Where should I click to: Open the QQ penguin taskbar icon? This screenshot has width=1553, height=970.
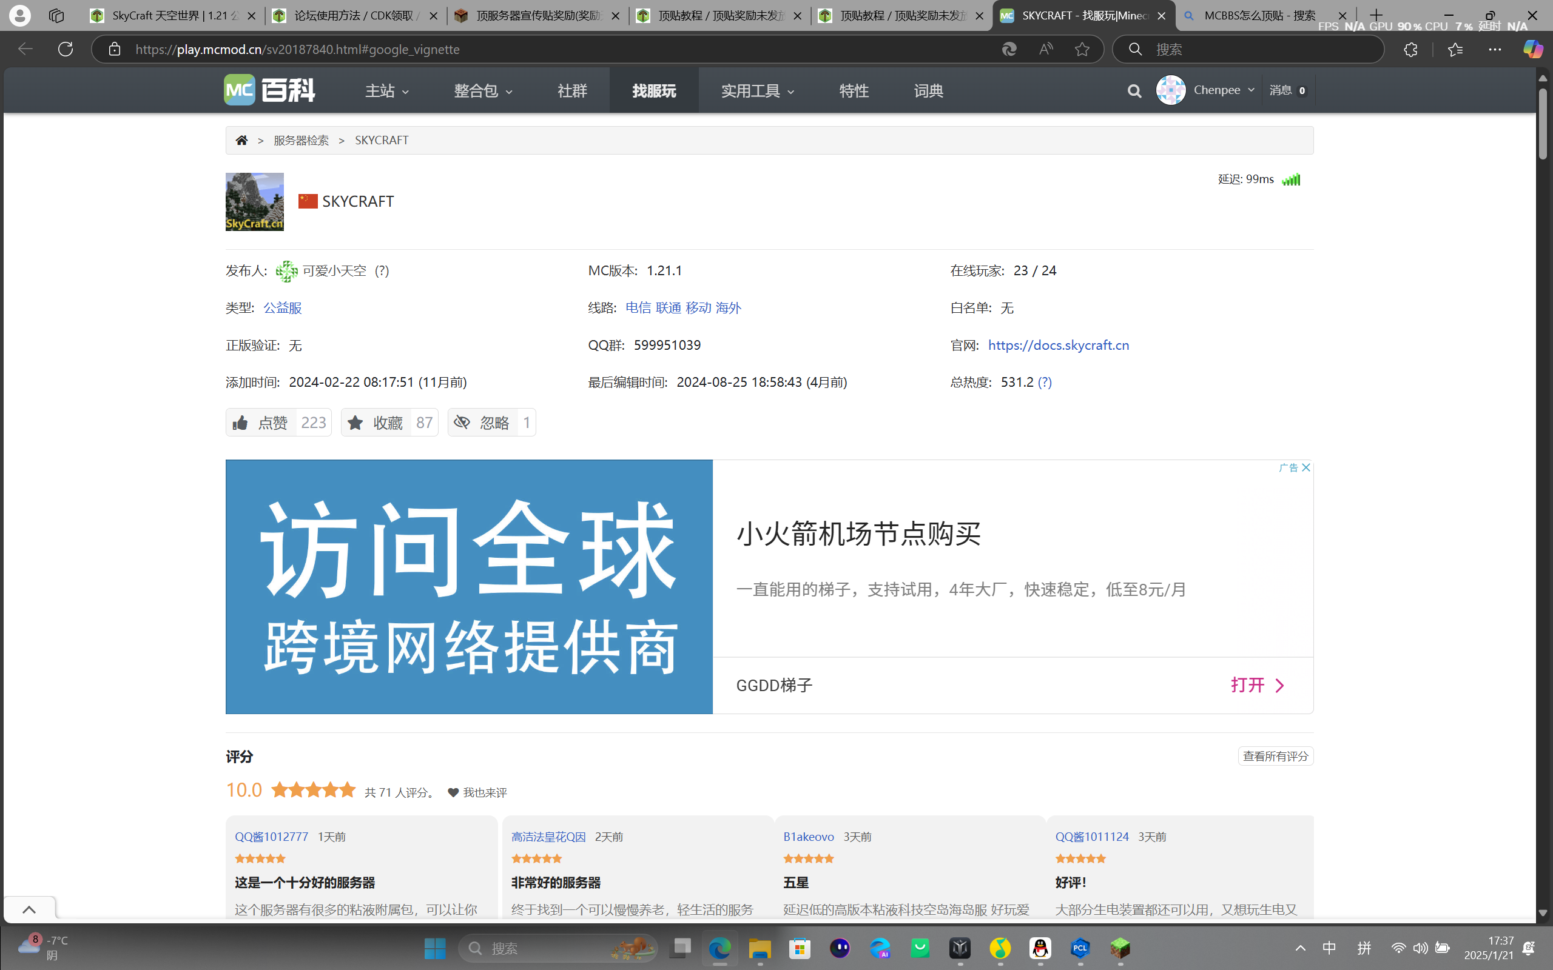[x=1040, y=948]
